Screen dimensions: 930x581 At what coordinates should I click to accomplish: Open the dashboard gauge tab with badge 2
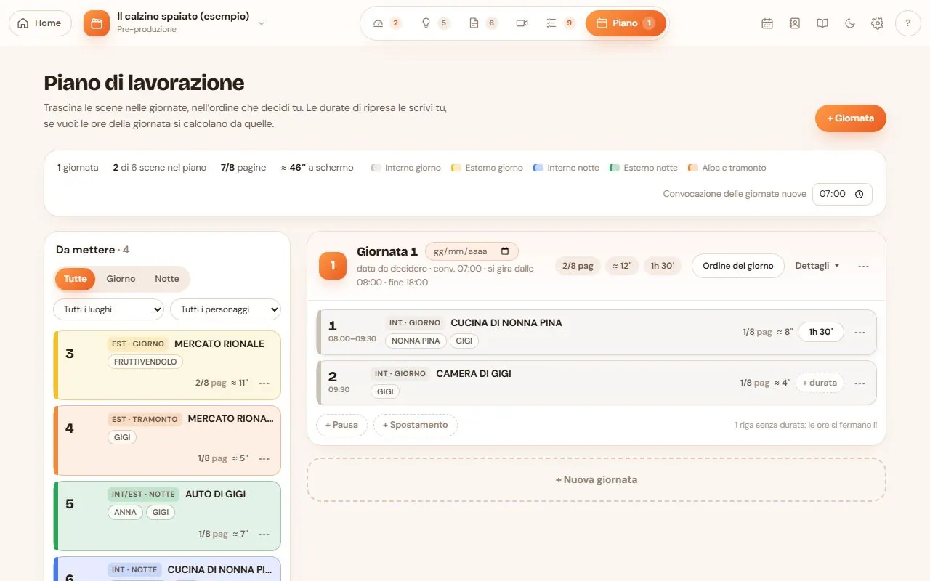tap(387, 23)
